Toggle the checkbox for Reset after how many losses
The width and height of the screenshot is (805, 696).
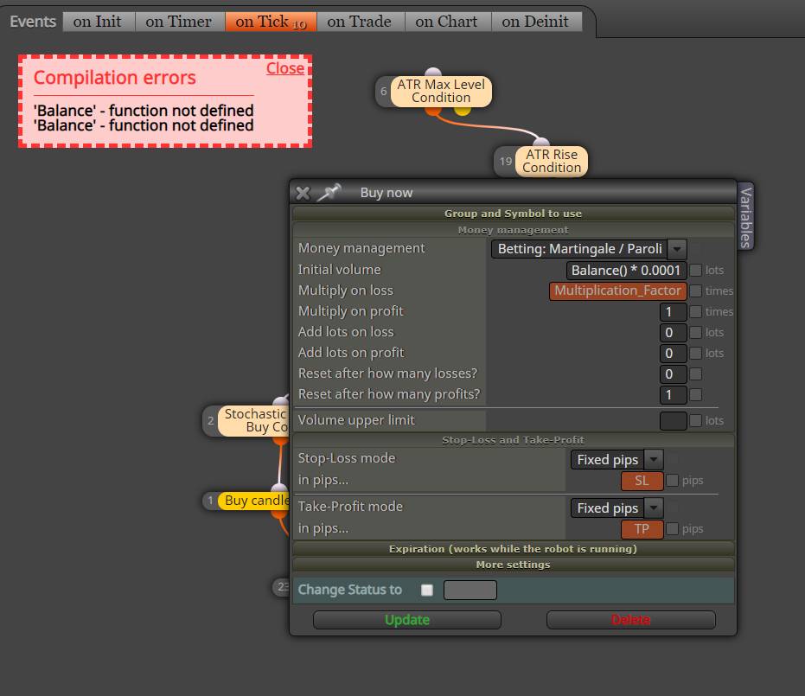pyautogui.click(x=696, y=374)
